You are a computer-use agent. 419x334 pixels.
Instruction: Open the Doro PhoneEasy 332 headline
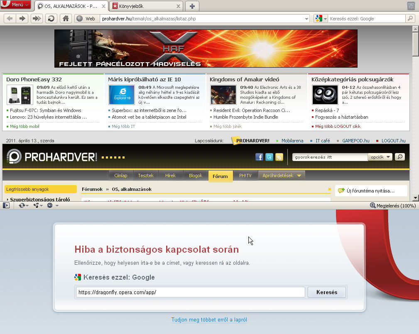tap(34, 79)
